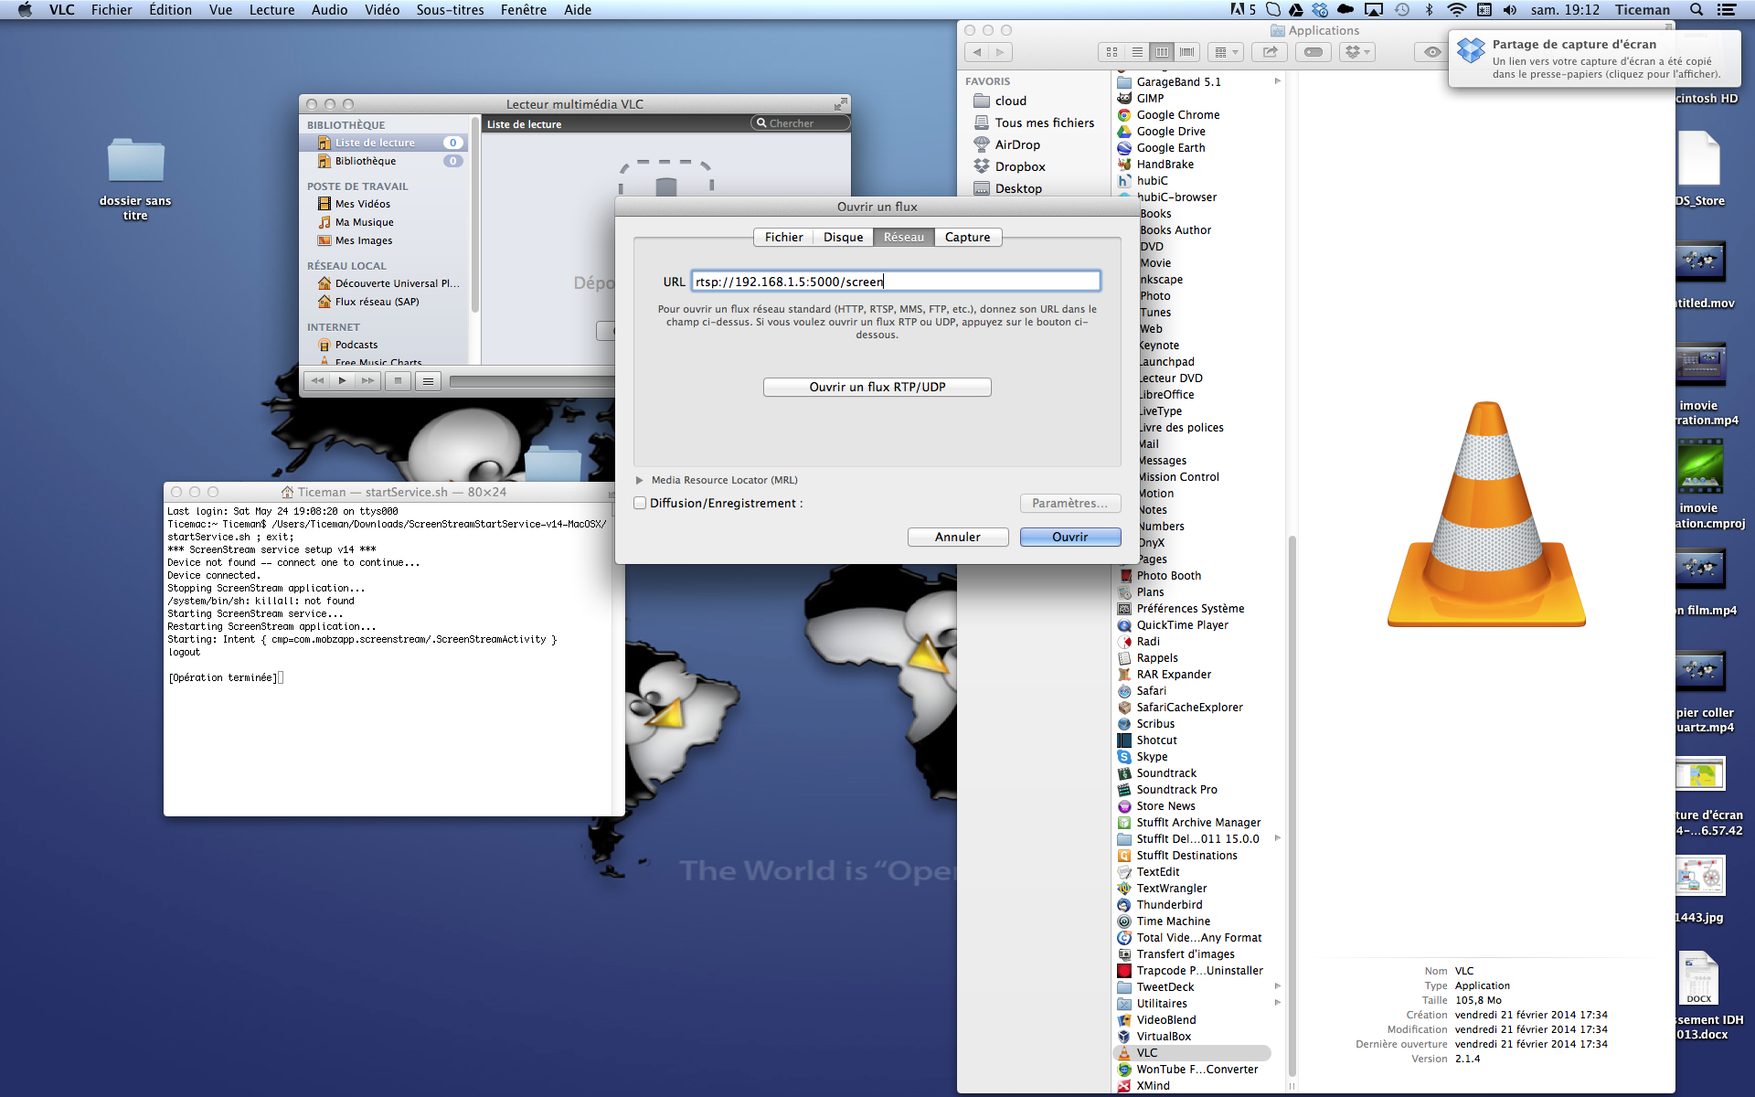The height and width of the screenshot is (1097, 1755).
Task: Click the Quick Look eye button
Action: pos(1431,52)
